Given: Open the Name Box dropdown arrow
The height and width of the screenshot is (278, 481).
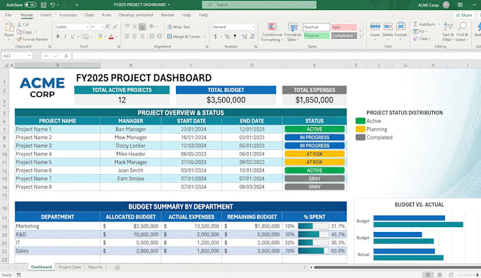Looking at the screenshot, I should click(x=29, y=56).
